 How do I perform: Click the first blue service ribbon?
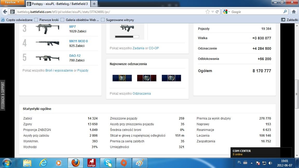(x=122, y=78)
